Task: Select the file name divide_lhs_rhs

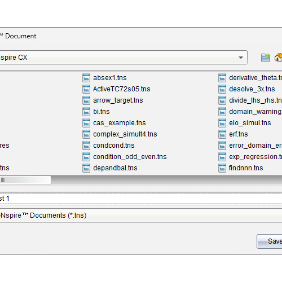Action: [255, 100]
